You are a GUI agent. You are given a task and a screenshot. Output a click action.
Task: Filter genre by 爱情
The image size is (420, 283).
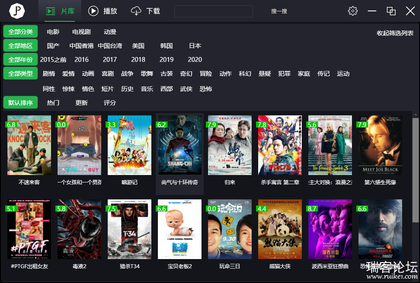pos(68,74)
